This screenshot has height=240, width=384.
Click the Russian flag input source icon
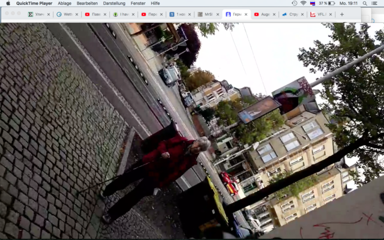pos(313,3)
